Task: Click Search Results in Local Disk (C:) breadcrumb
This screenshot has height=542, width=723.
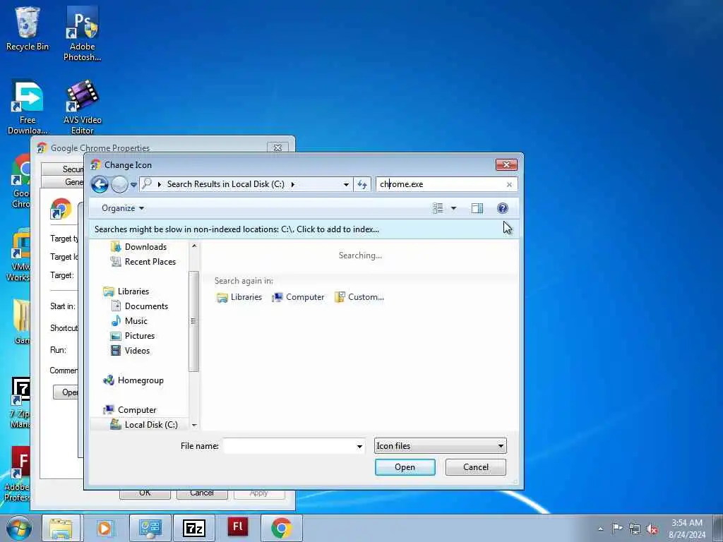Action: [225, 184]
